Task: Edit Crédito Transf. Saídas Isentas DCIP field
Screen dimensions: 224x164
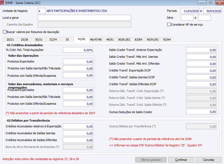Action: 201,77
